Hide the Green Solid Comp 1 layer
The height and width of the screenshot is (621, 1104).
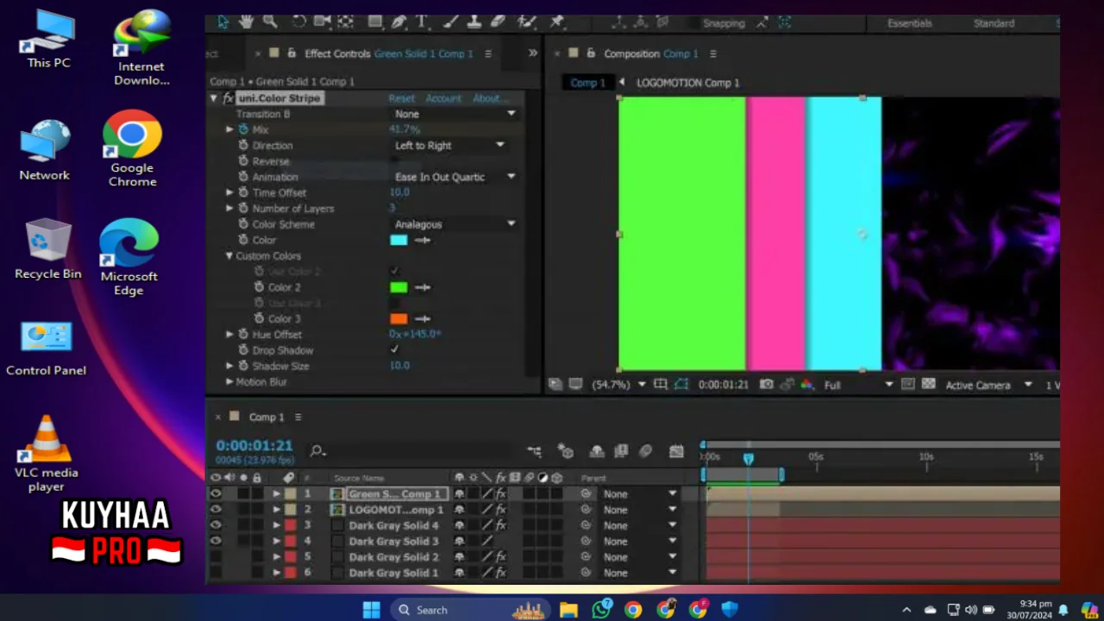[216, 494]
